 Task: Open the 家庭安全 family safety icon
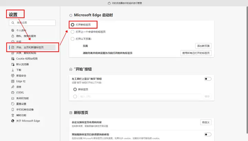click(x=13, y=76)
